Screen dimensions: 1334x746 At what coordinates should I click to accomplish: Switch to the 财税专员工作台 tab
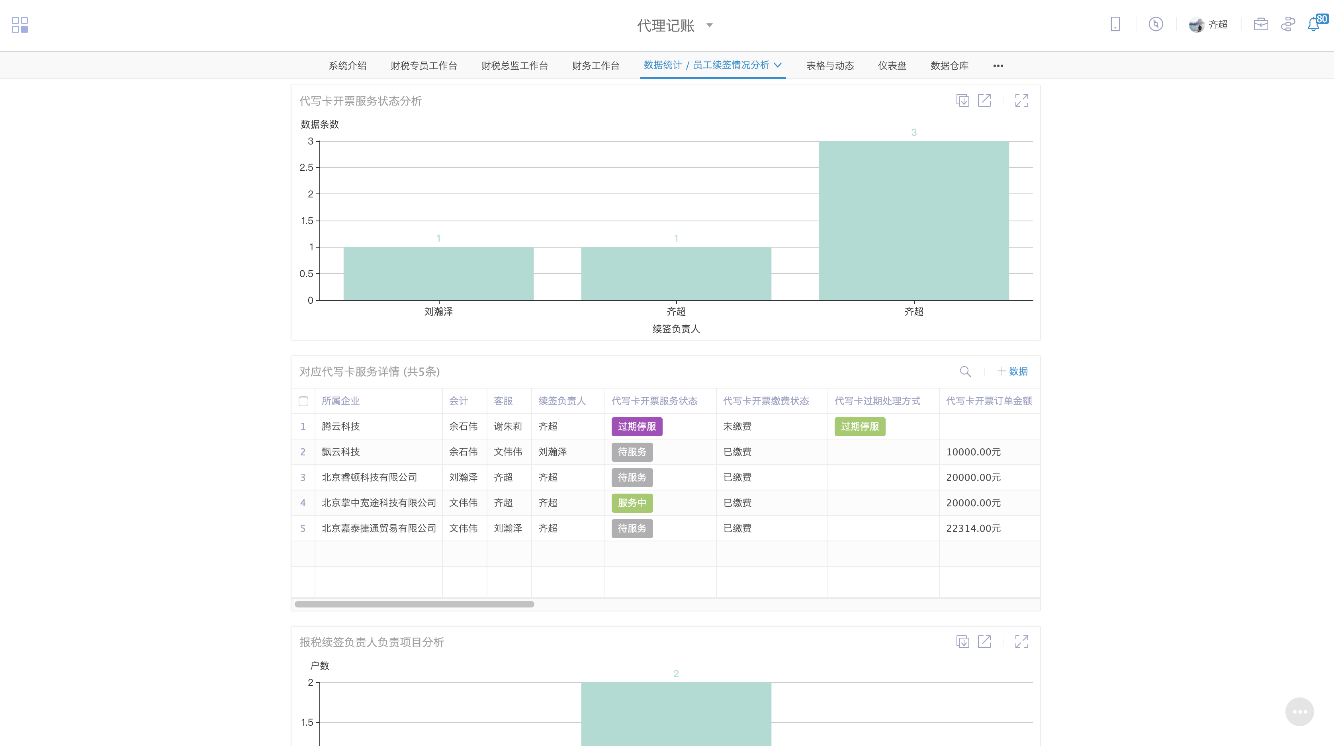click(424, 66)
